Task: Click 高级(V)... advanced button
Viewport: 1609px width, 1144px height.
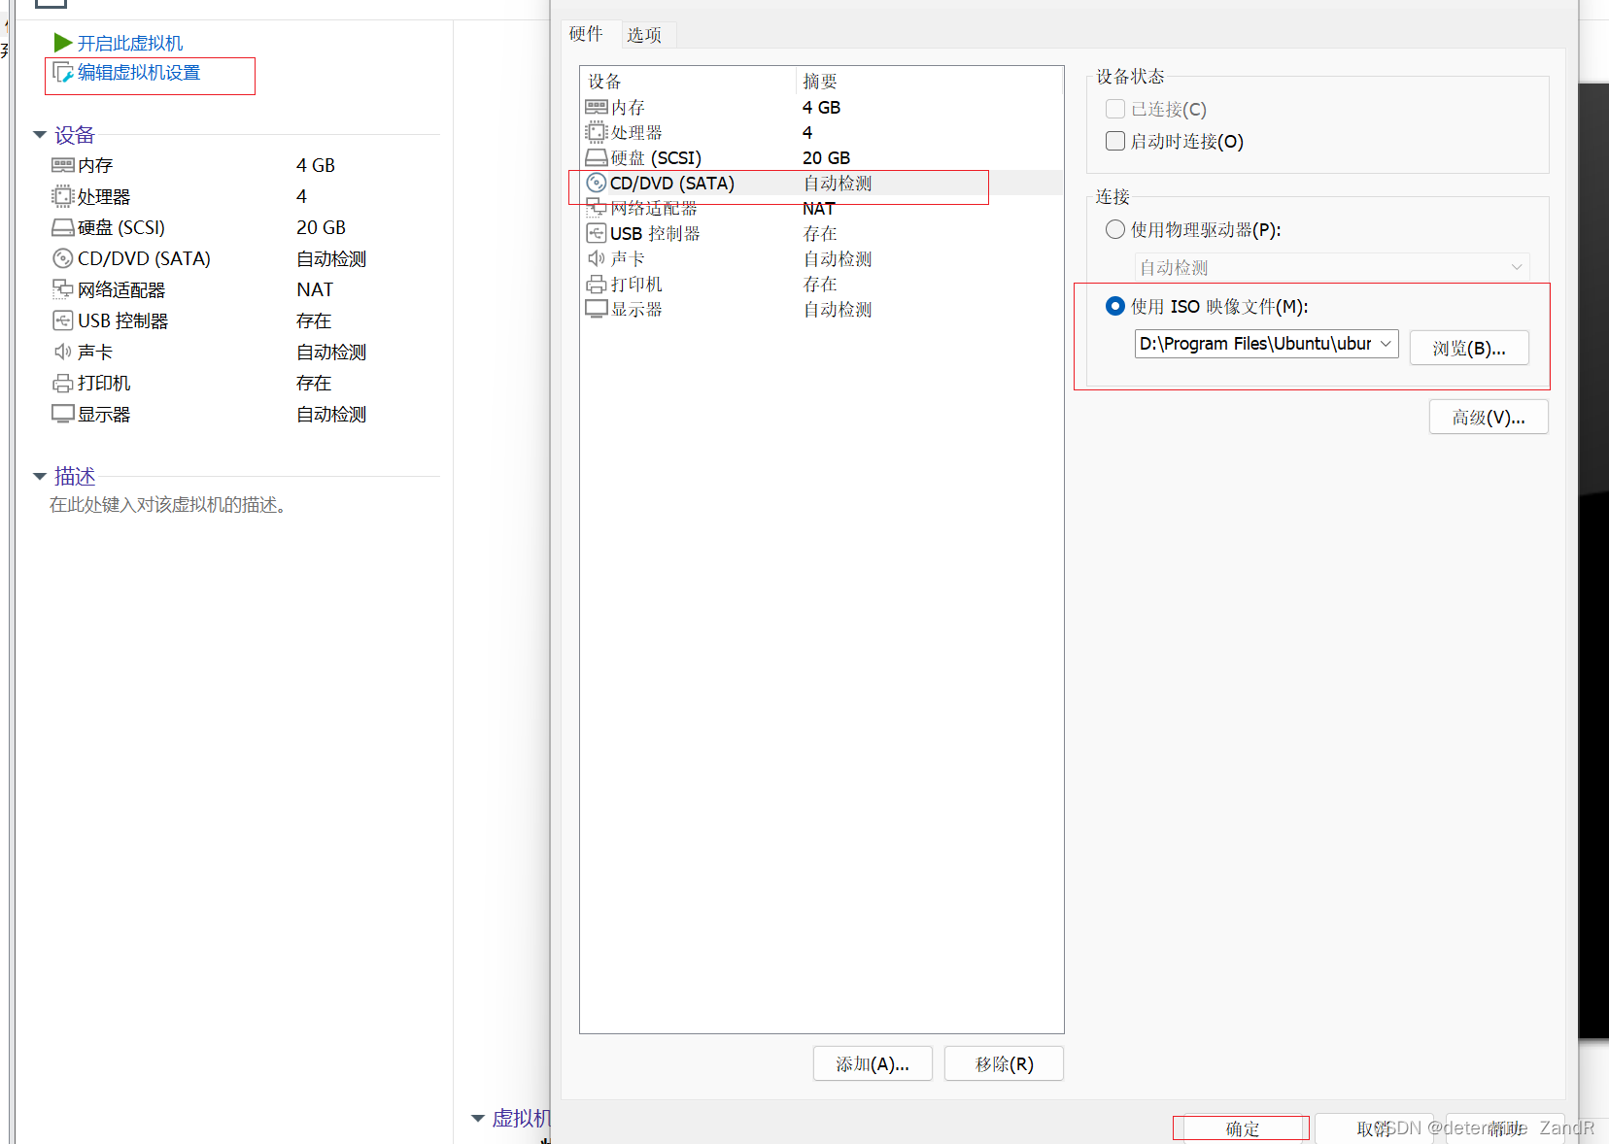Action: [1489, 417]
